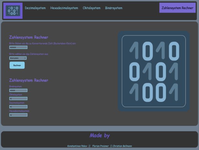Open the Binärsystem menu item
199x150 pixels.
(114, 8)
